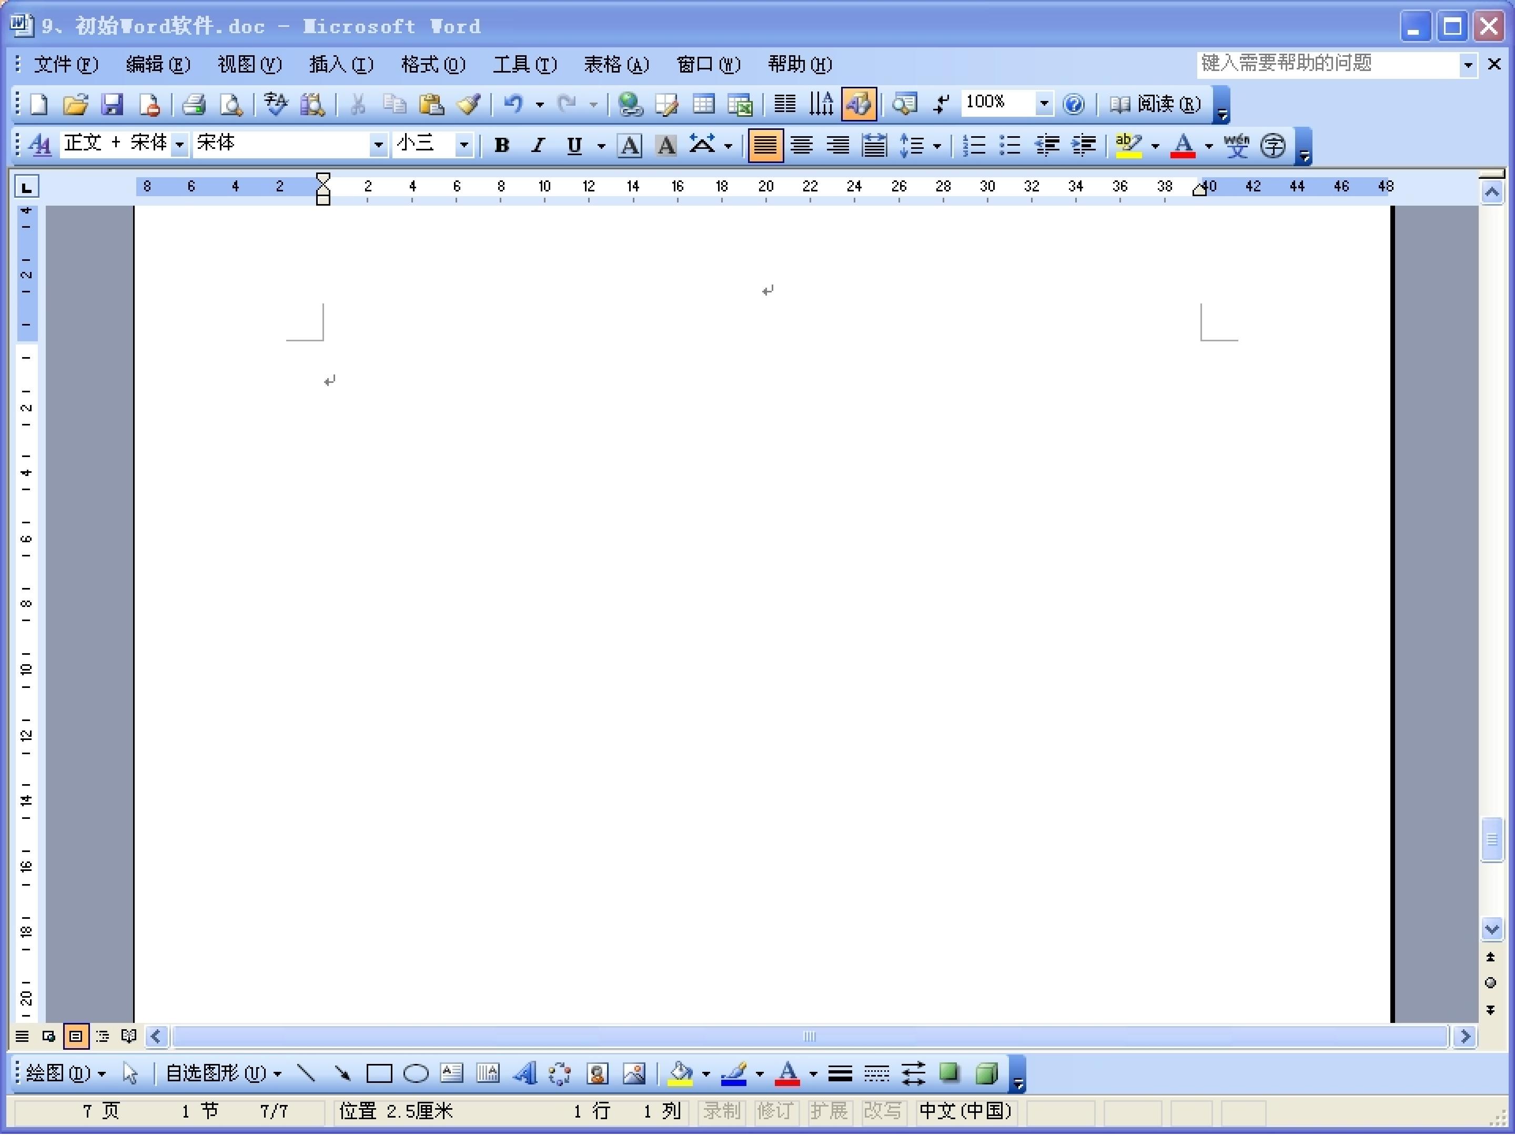Viewport: 1515px width, 1136px height.
Task: Toggle Bold formatting
Action: (502, 145)
